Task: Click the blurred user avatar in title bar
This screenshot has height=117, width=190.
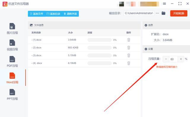Action: pos(121,4)
